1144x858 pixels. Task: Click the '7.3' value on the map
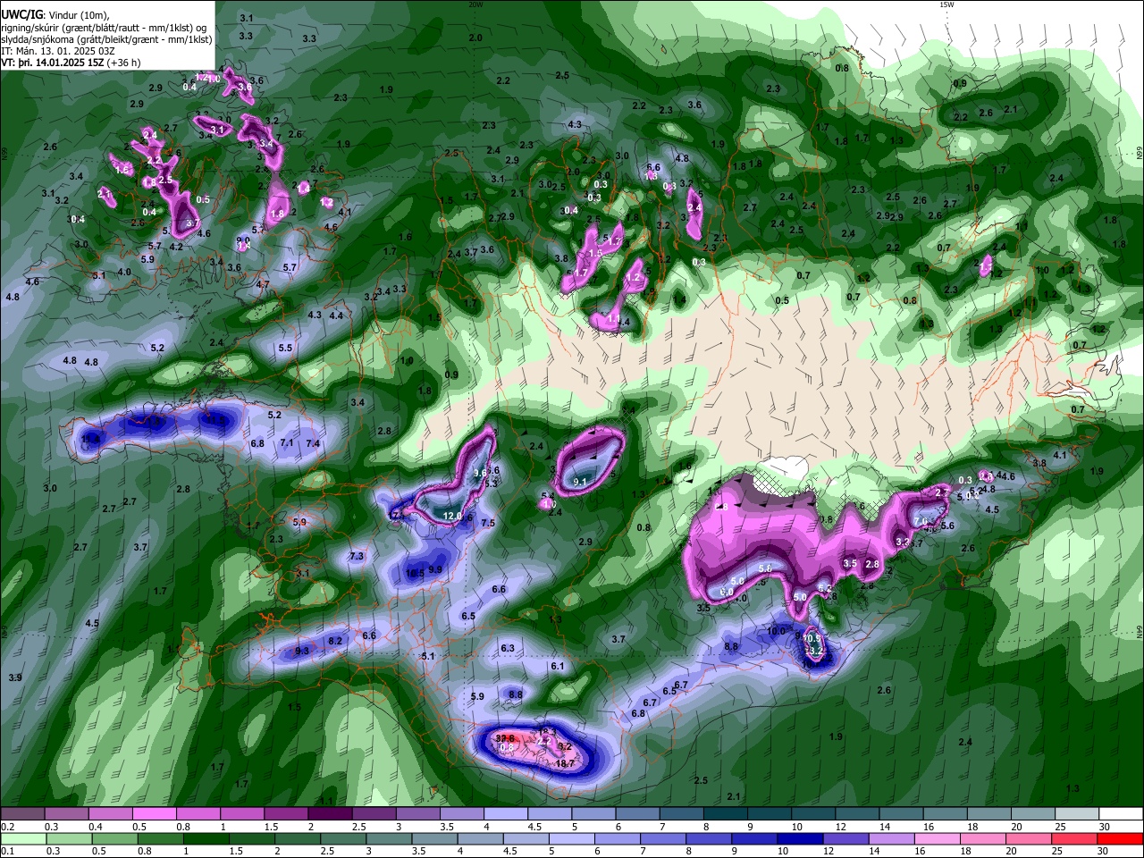point(356,556)
